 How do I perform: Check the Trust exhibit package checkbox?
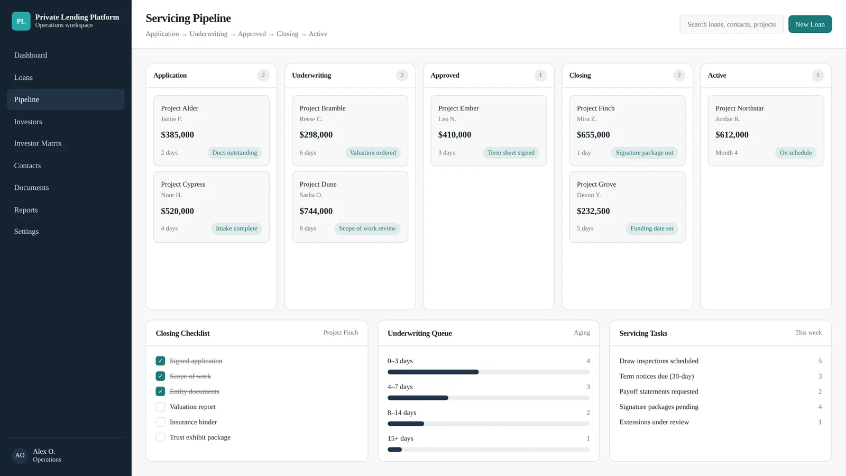pyautogui.click(x=160, y=437)
